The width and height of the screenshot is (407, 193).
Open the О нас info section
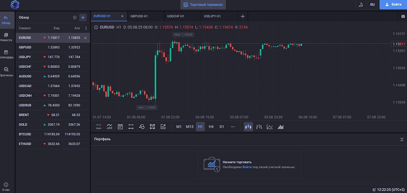tap(6, 186)
